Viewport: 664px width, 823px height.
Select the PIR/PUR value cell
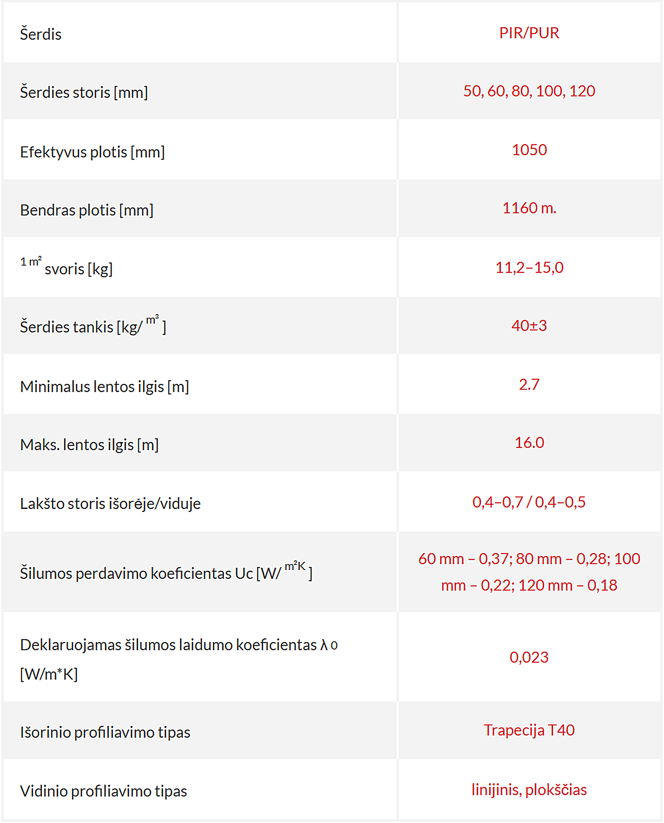click(x=529, y=33)
